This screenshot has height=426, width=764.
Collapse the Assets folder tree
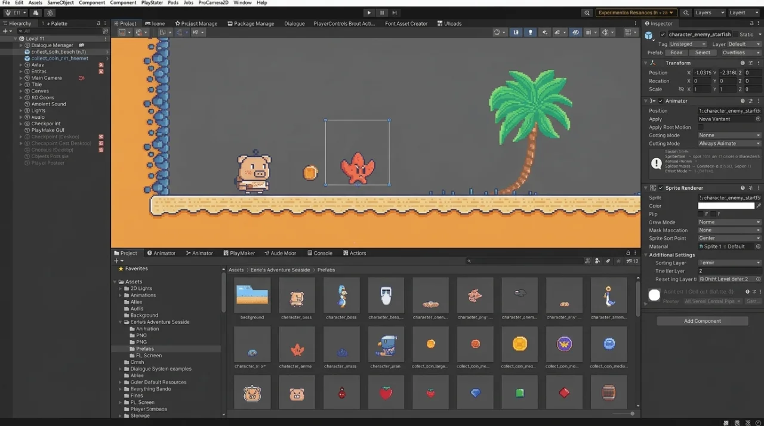[x=115, y=282]
